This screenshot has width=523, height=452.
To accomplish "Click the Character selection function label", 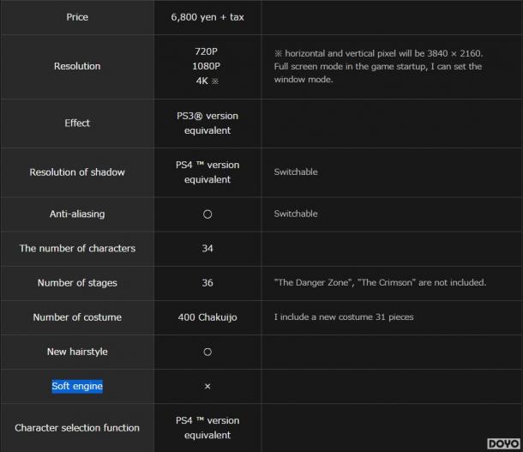I will pos(77,428).
